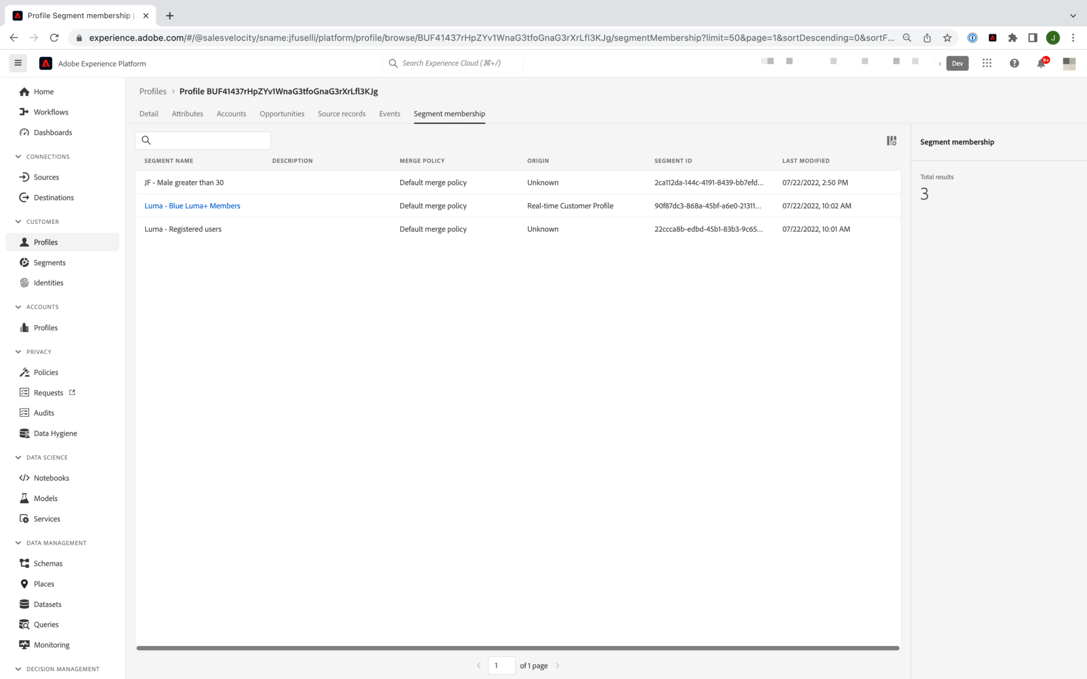The image size is (1087, 679).
Task: Open notifications via the bell icon
Action: click(x=1041, y=63)
